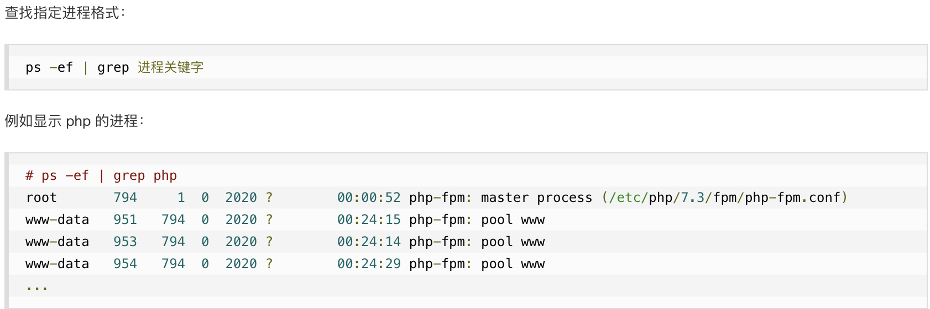Click the root user name in process list
The height and width of the screenshot is (309, 930).
click(41, 198)
